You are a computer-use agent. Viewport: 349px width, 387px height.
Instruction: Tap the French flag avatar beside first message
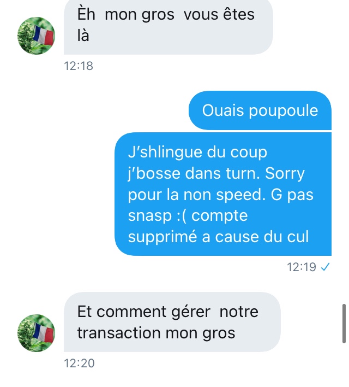click(x=36, y=36)
